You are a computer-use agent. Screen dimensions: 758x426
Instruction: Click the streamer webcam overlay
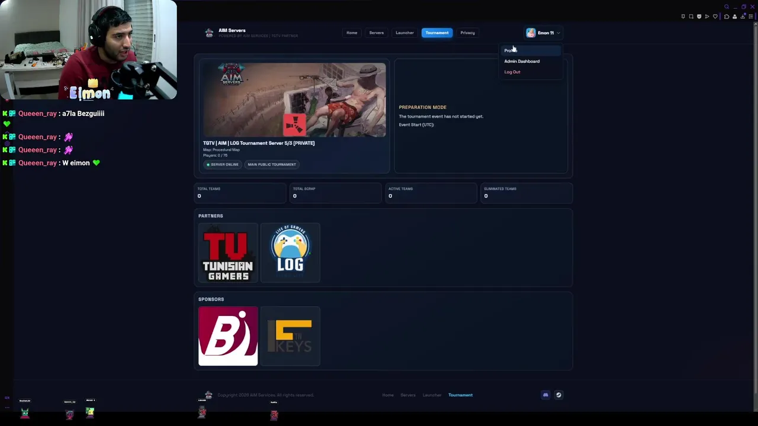pyautogui.click(x=88, y=50)
